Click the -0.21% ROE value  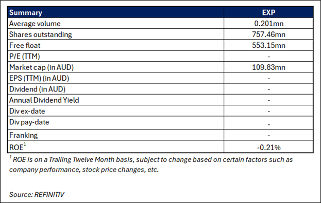point(268,147)
